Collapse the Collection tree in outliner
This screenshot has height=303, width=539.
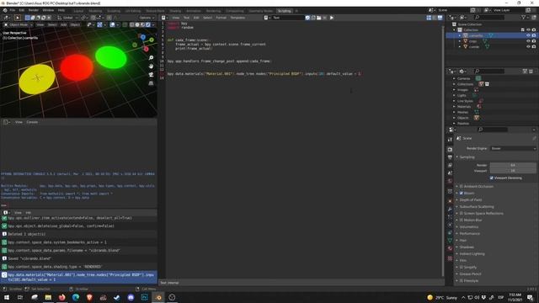click(455, 30)
